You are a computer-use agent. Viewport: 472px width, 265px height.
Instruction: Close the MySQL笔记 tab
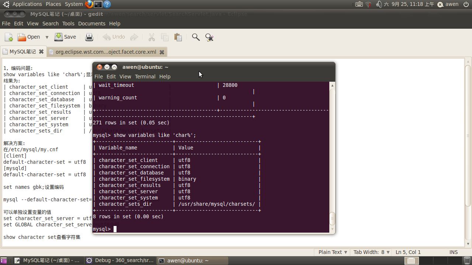click(41, 52)
